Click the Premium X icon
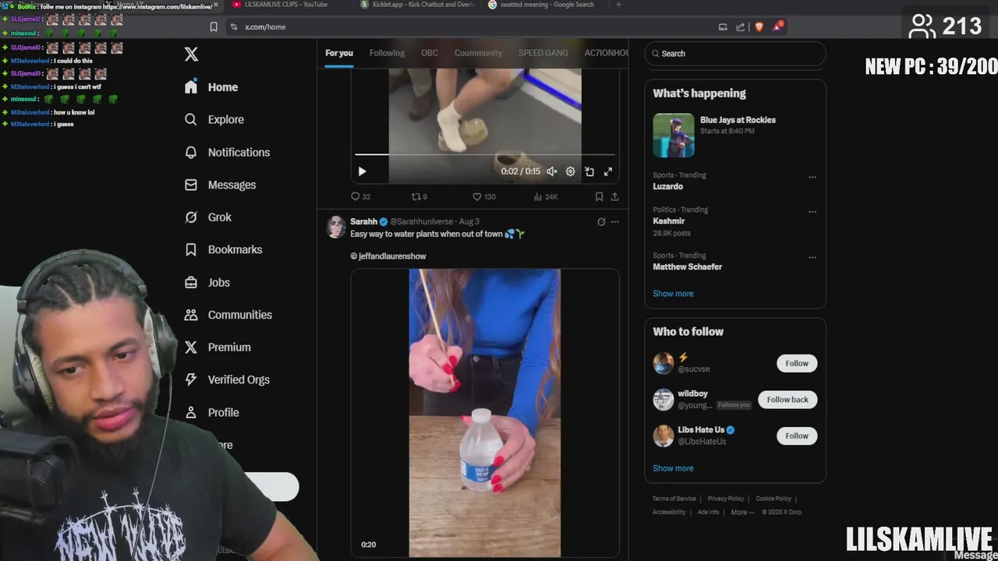998x561 pixels. [x=191, y=348]
